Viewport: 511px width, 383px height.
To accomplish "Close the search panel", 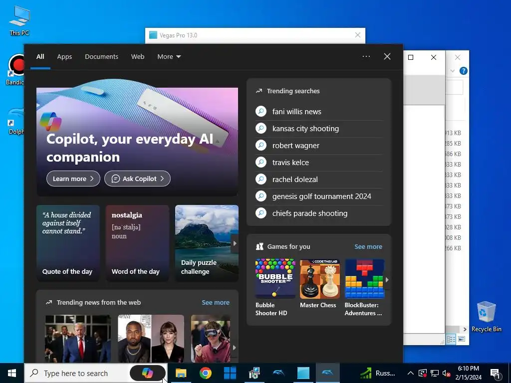I will pyautogui.click(x=387, y=56).
